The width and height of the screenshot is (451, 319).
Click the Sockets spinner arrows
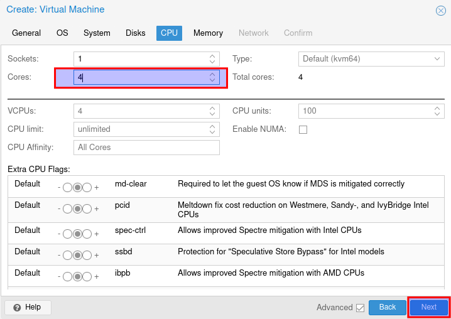(x=212, y=59)
